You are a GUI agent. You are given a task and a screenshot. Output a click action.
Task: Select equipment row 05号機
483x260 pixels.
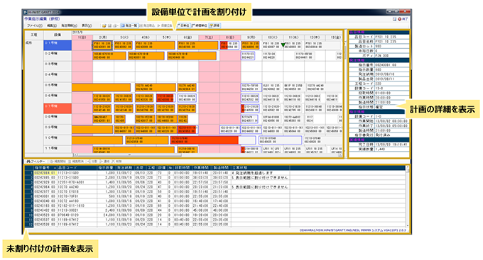(x=58, y=87)
